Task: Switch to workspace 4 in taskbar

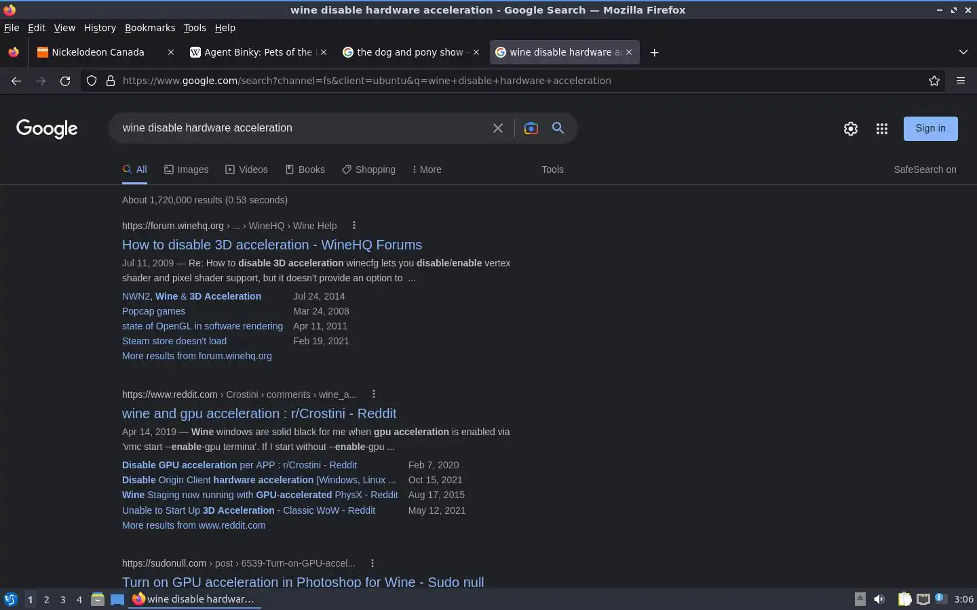Action: 79,599
